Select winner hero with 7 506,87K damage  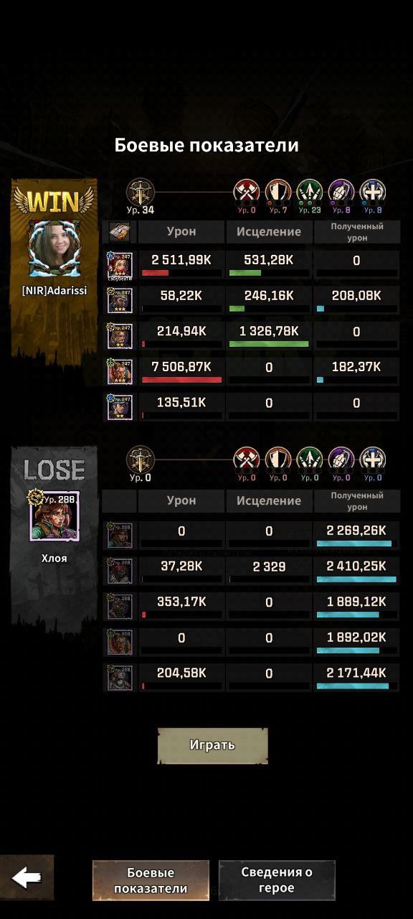[120, 371]
